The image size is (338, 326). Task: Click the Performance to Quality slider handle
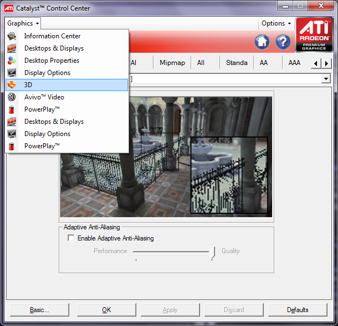[x=212, y=253]
